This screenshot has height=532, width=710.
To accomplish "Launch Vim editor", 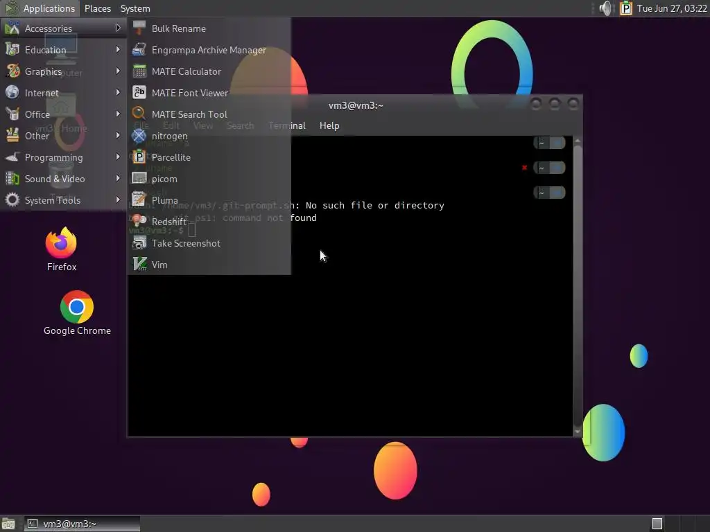I will click(209, 265).
